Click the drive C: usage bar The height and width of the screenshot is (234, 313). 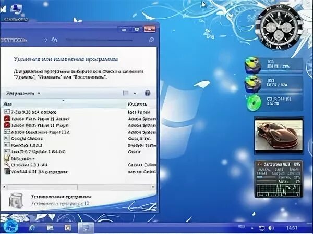coord(282,70)
